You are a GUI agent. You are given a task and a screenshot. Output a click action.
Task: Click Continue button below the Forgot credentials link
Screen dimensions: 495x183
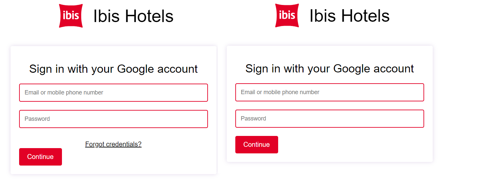[41, 157]
